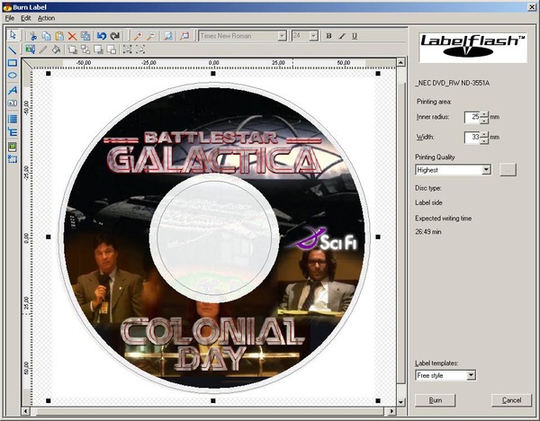Click the Zoom out magnifier icon
540x421 pixels.
tap(151, 36)
